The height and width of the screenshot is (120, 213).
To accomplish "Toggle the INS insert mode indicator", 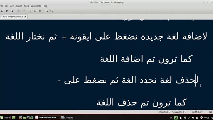I will 210,112.
